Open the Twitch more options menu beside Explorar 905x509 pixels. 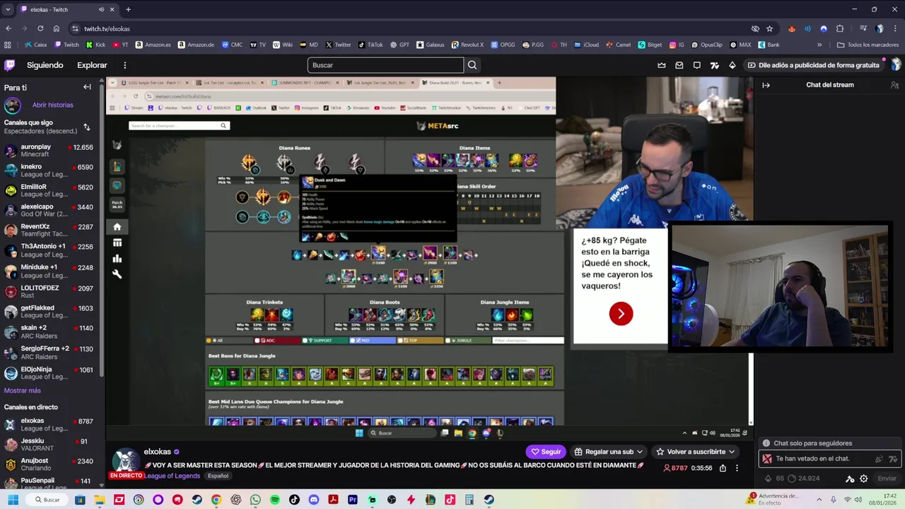coord(124,65)
